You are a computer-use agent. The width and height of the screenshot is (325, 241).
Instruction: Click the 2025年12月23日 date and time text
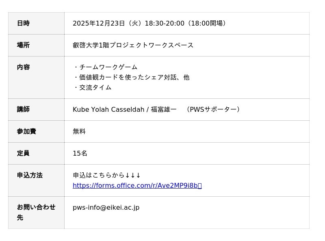[149, 24]
